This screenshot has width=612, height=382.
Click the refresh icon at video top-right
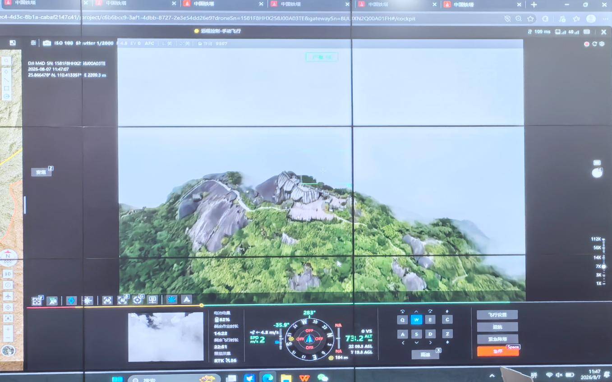coord(594,44)
